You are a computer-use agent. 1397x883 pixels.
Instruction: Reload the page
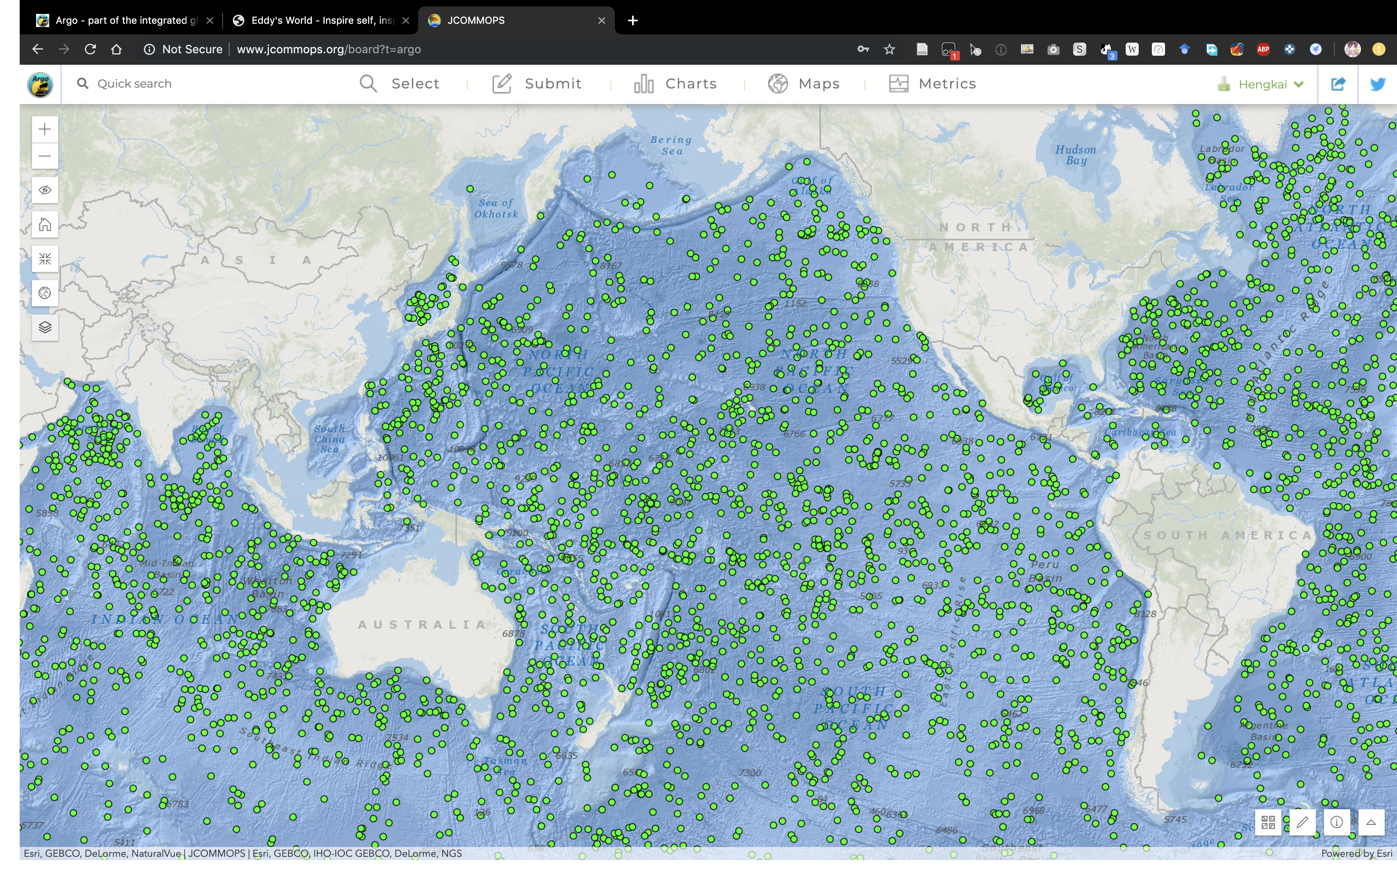[90, 49]
